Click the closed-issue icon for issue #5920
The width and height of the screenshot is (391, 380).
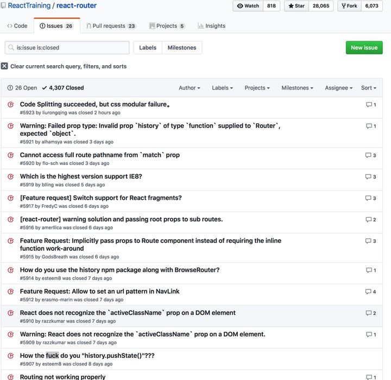10,155
